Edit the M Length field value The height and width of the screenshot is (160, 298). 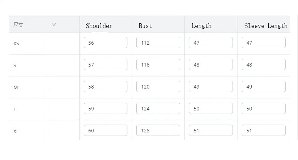211,86
